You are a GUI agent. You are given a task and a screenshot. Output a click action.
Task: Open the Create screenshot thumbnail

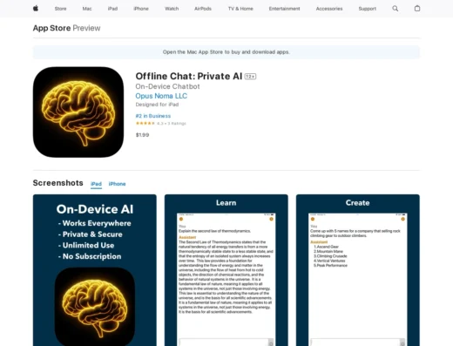358,270
